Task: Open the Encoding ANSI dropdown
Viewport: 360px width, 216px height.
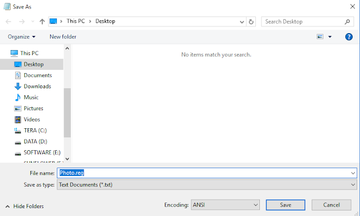Action: click(225, 205)
